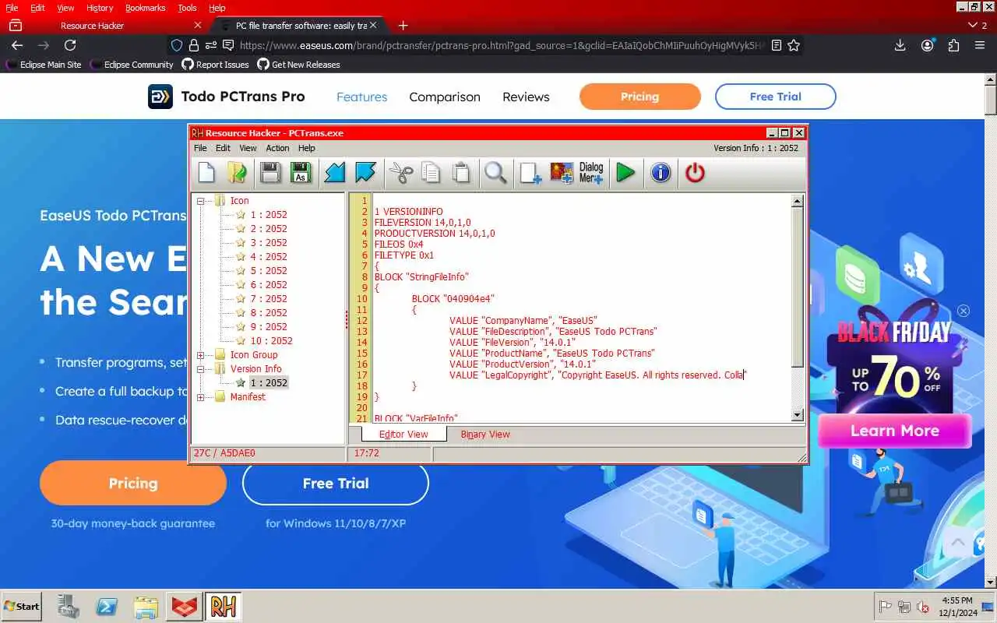Open the Firefox account icon
This screenshot has height=623, width=997.
coord(927,45)
